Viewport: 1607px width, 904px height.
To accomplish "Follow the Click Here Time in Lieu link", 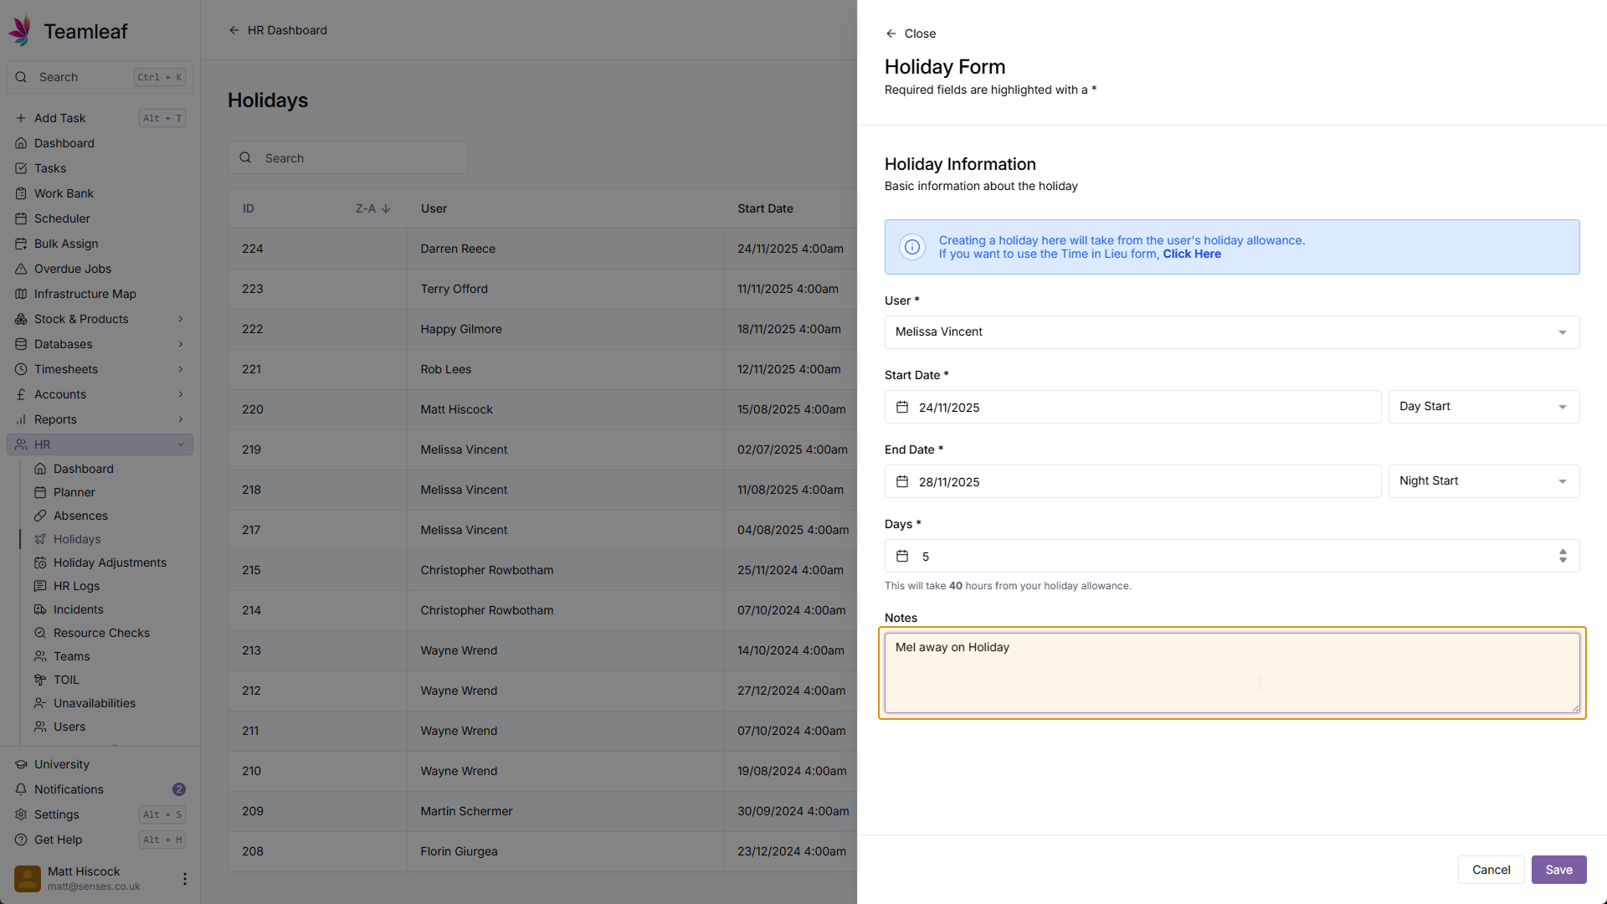I will coord(1191,254).
